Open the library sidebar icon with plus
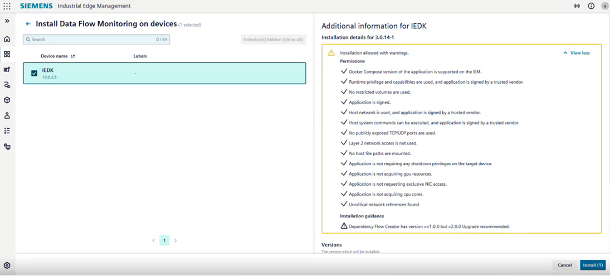610x276 pixels. coord(7,69)
